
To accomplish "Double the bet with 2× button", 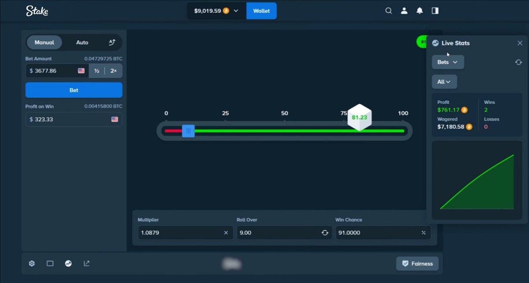I will coord(114,71).
